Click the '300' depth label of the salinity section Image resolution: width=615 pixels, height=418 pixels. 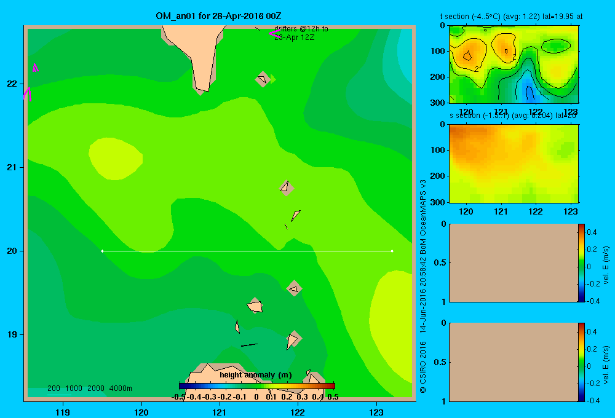point(438,202)
